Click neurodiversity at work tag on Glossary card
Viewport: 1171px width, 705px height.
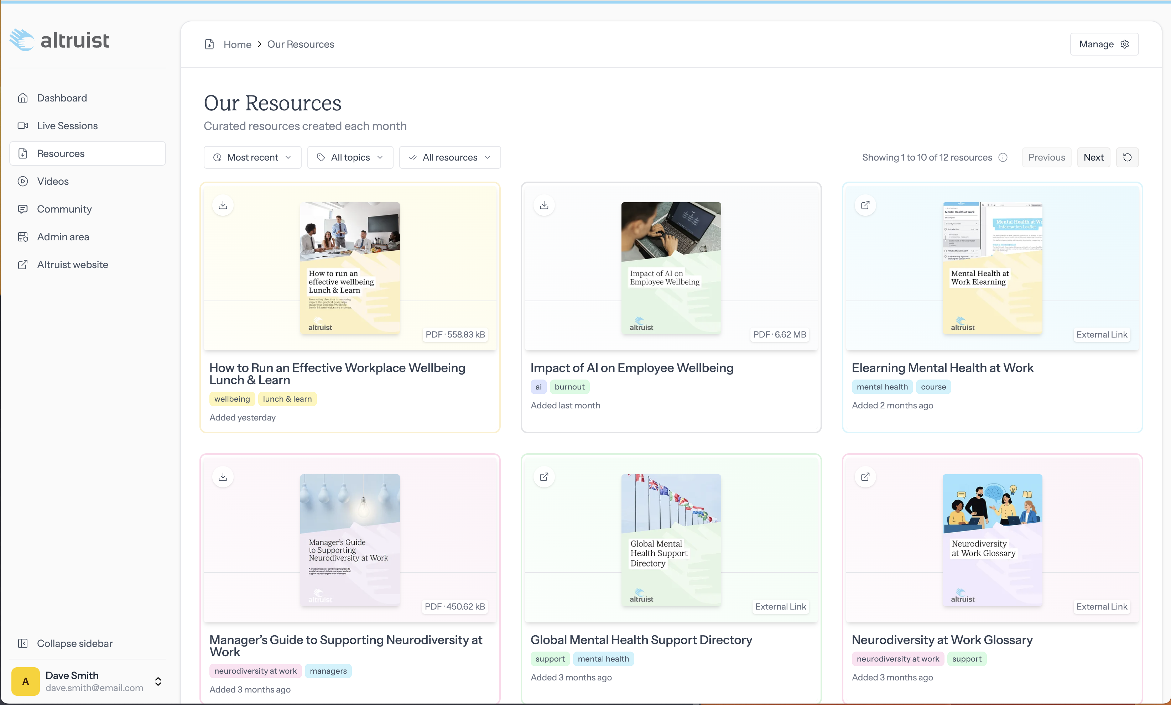(x=898, y=659)
